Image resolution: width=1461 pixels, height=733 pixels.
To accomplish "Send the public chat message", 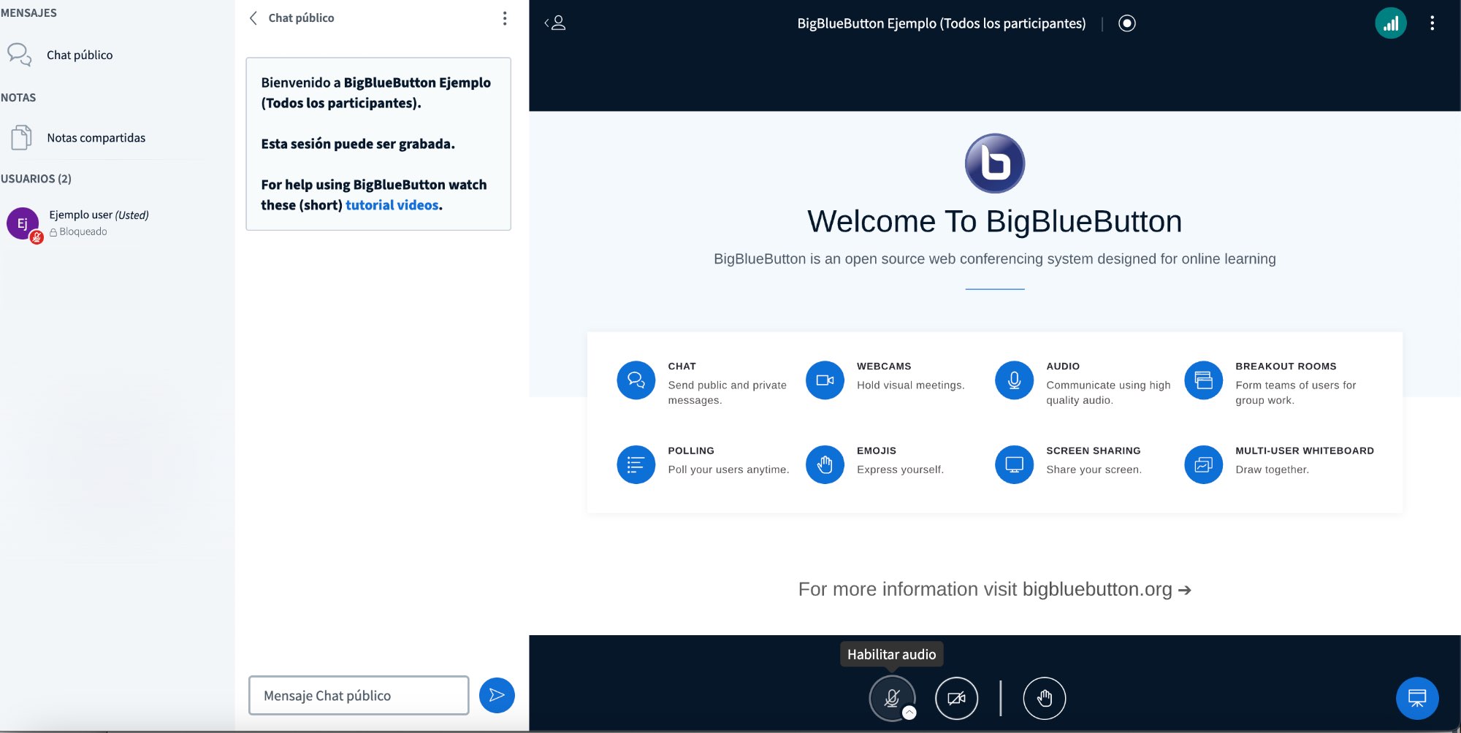I will click(x=497, y=695).
